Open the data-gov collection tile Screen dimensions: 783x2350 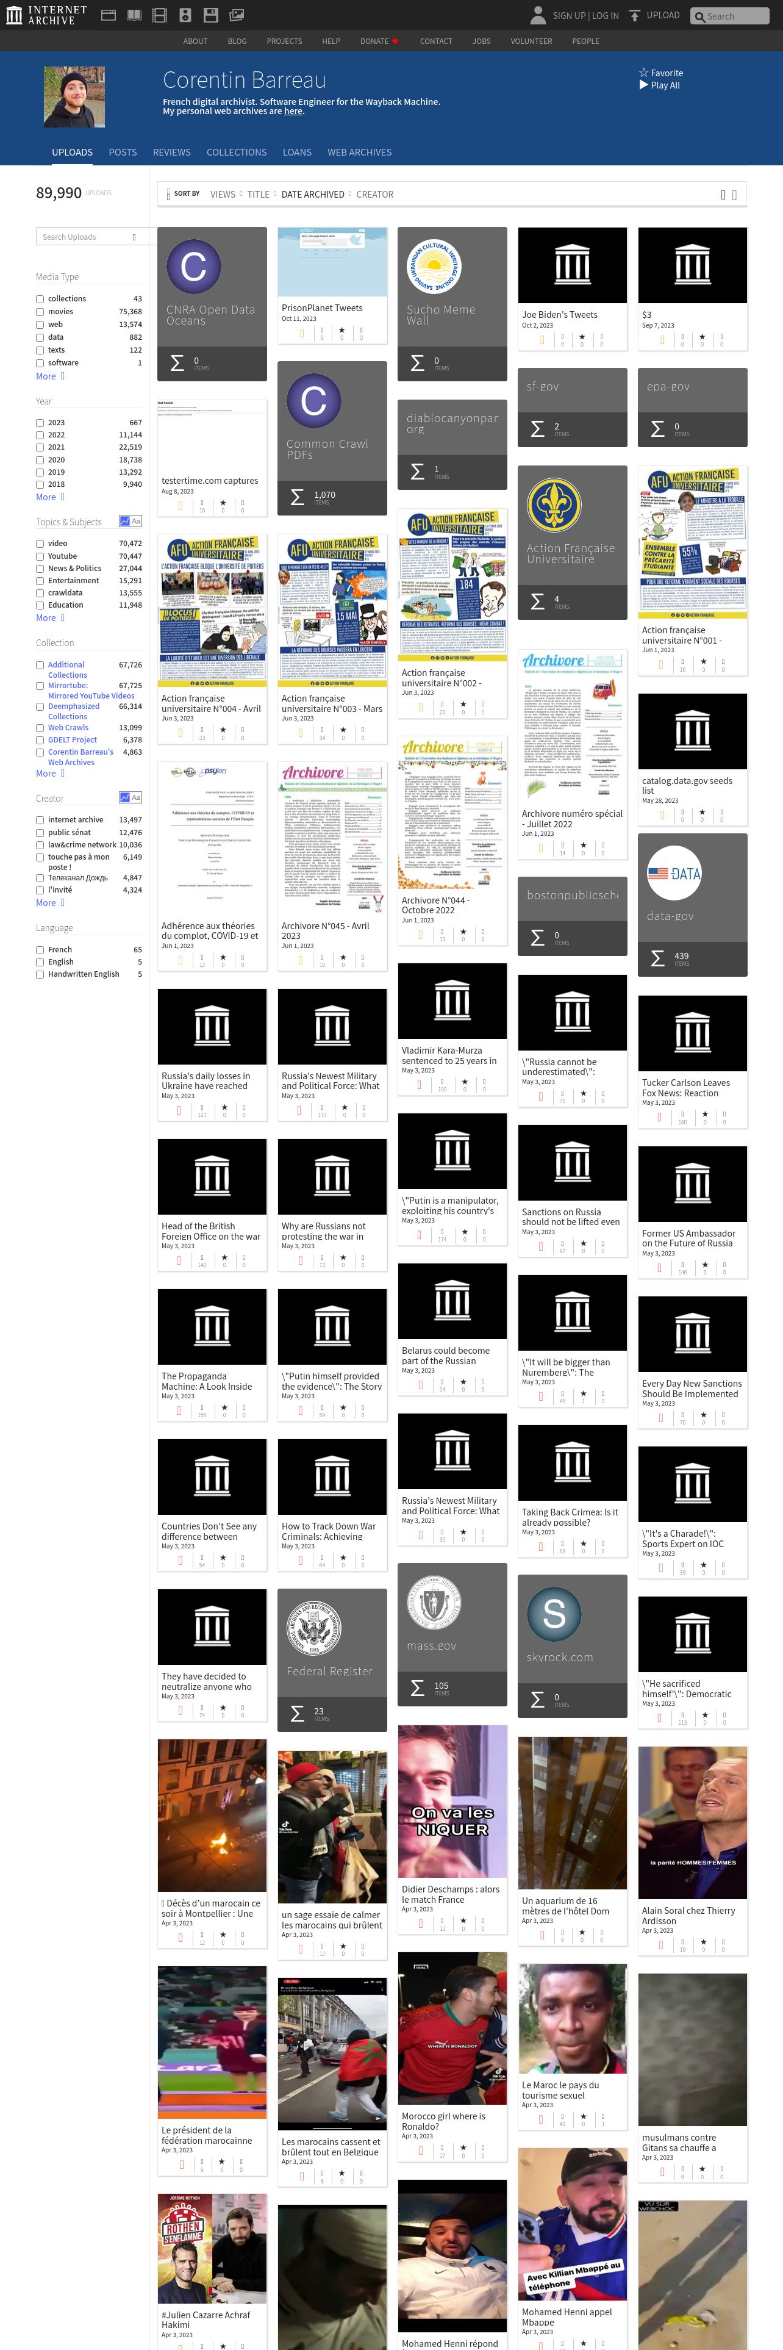tap(692, 905)
